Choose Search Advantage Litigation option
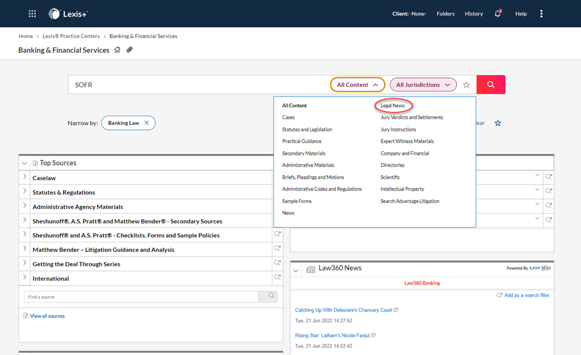Viewport: 581px width, 355px height. [410, 201]
